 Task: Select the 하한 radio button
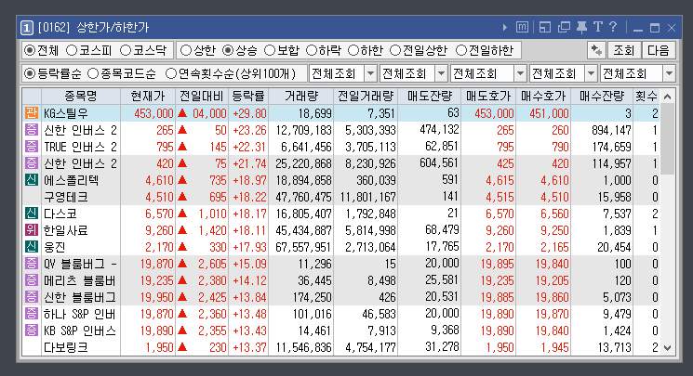353,50
